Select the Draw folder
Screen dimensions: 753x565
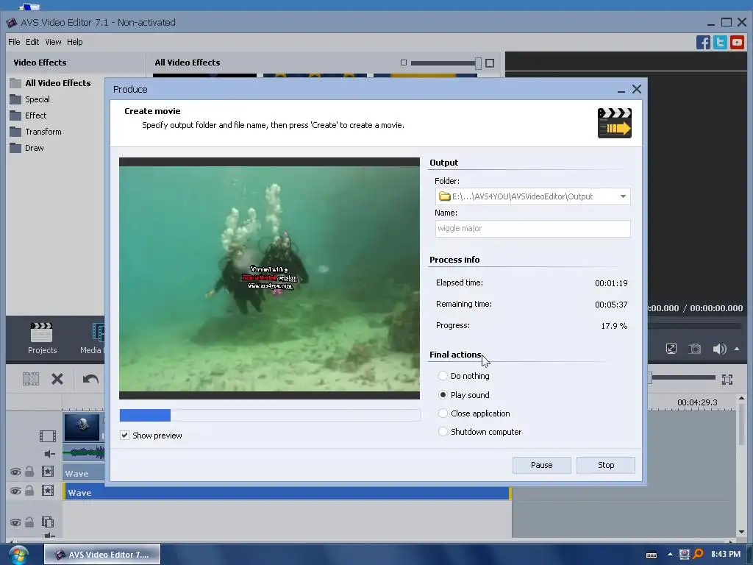pyautogui.click(x=27, y=148)
